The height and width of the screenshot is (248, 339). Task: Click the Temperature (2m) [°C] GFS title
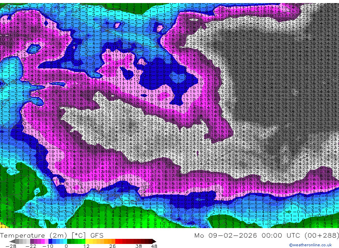pyautogui.click(x=52, y=235)
